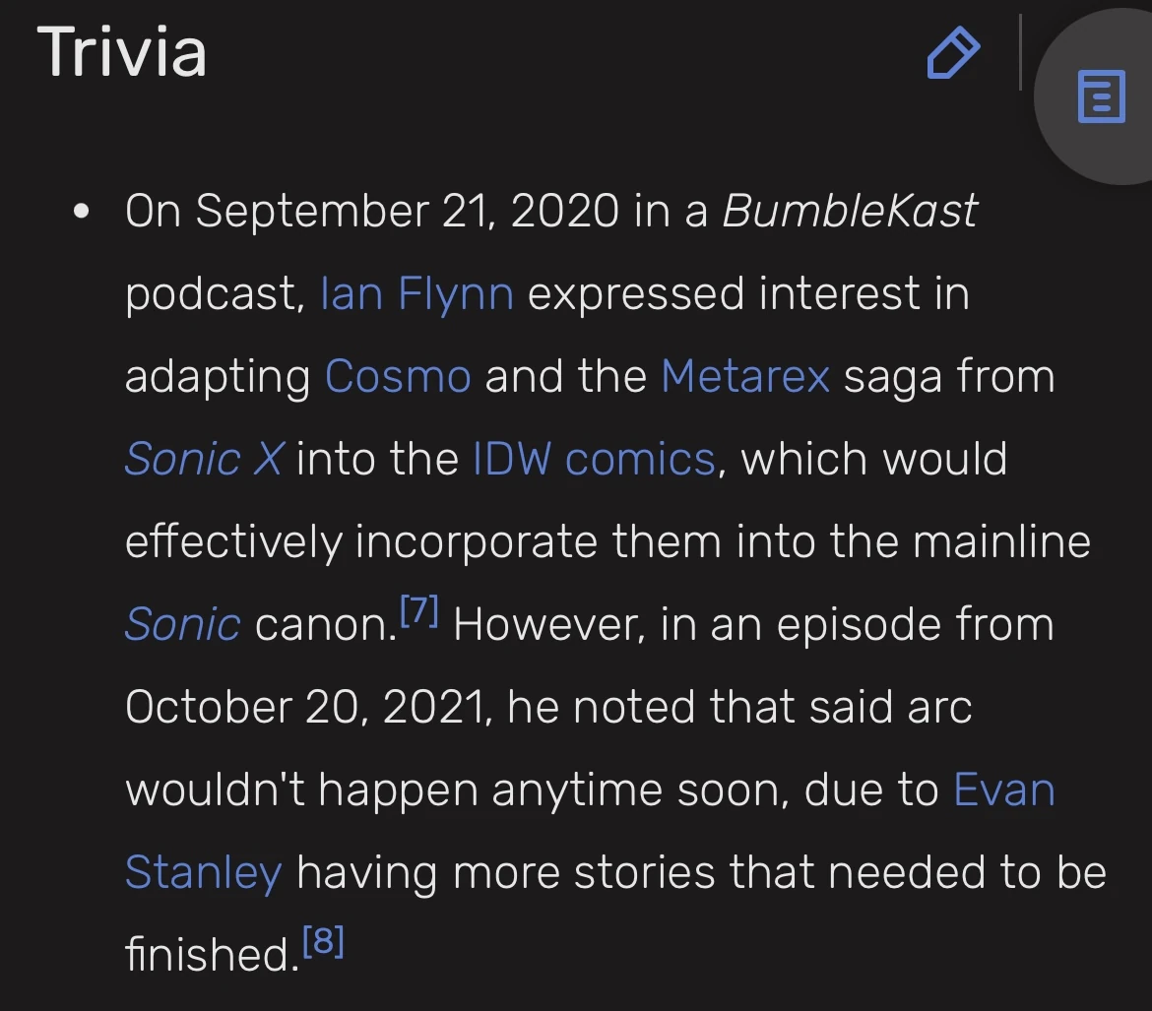Follow the Cosmo hyperlink
The image size is (1152, 1011).
(x=398, y=375)
